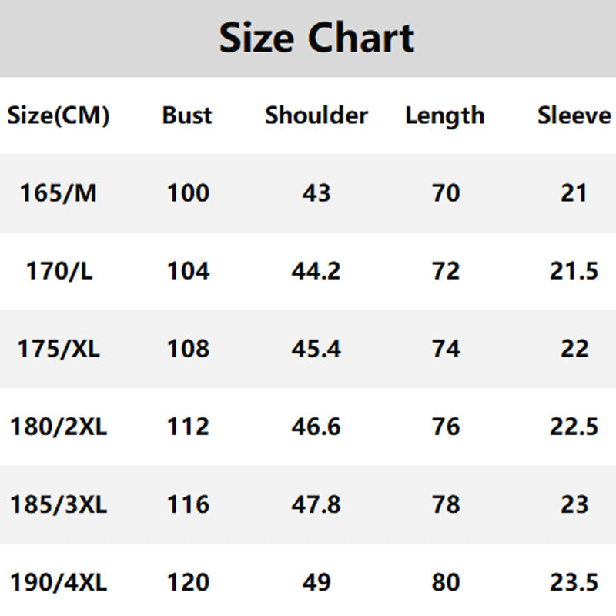This screenshot has width=616, height=616.
Task: Select the sleeve value 21.5
Action: pyautogui.click(x=574, y=271)
